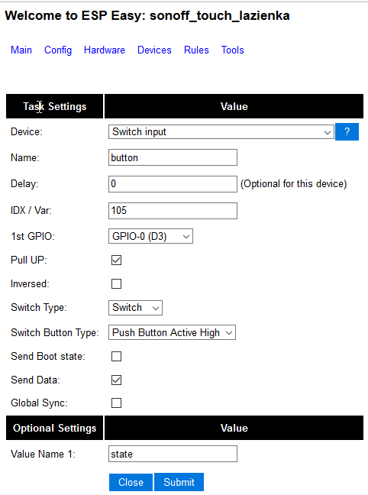Screen dimensions: 368x495
Task: Uncheck the Send Data checkbox
Action: pos(117,380)
